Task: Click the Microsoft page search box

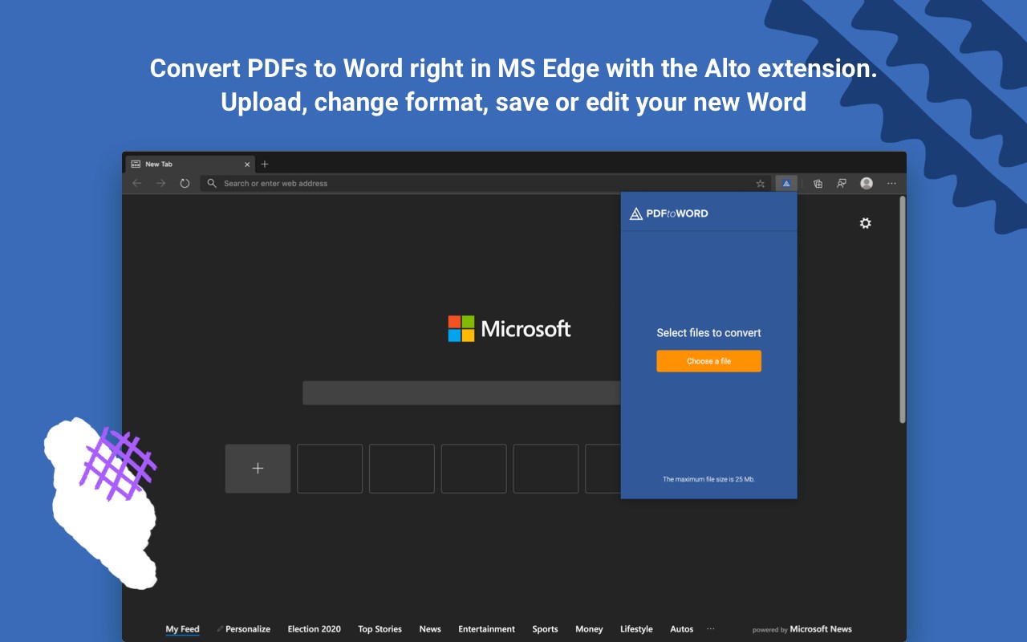Action: coord(461,393)
